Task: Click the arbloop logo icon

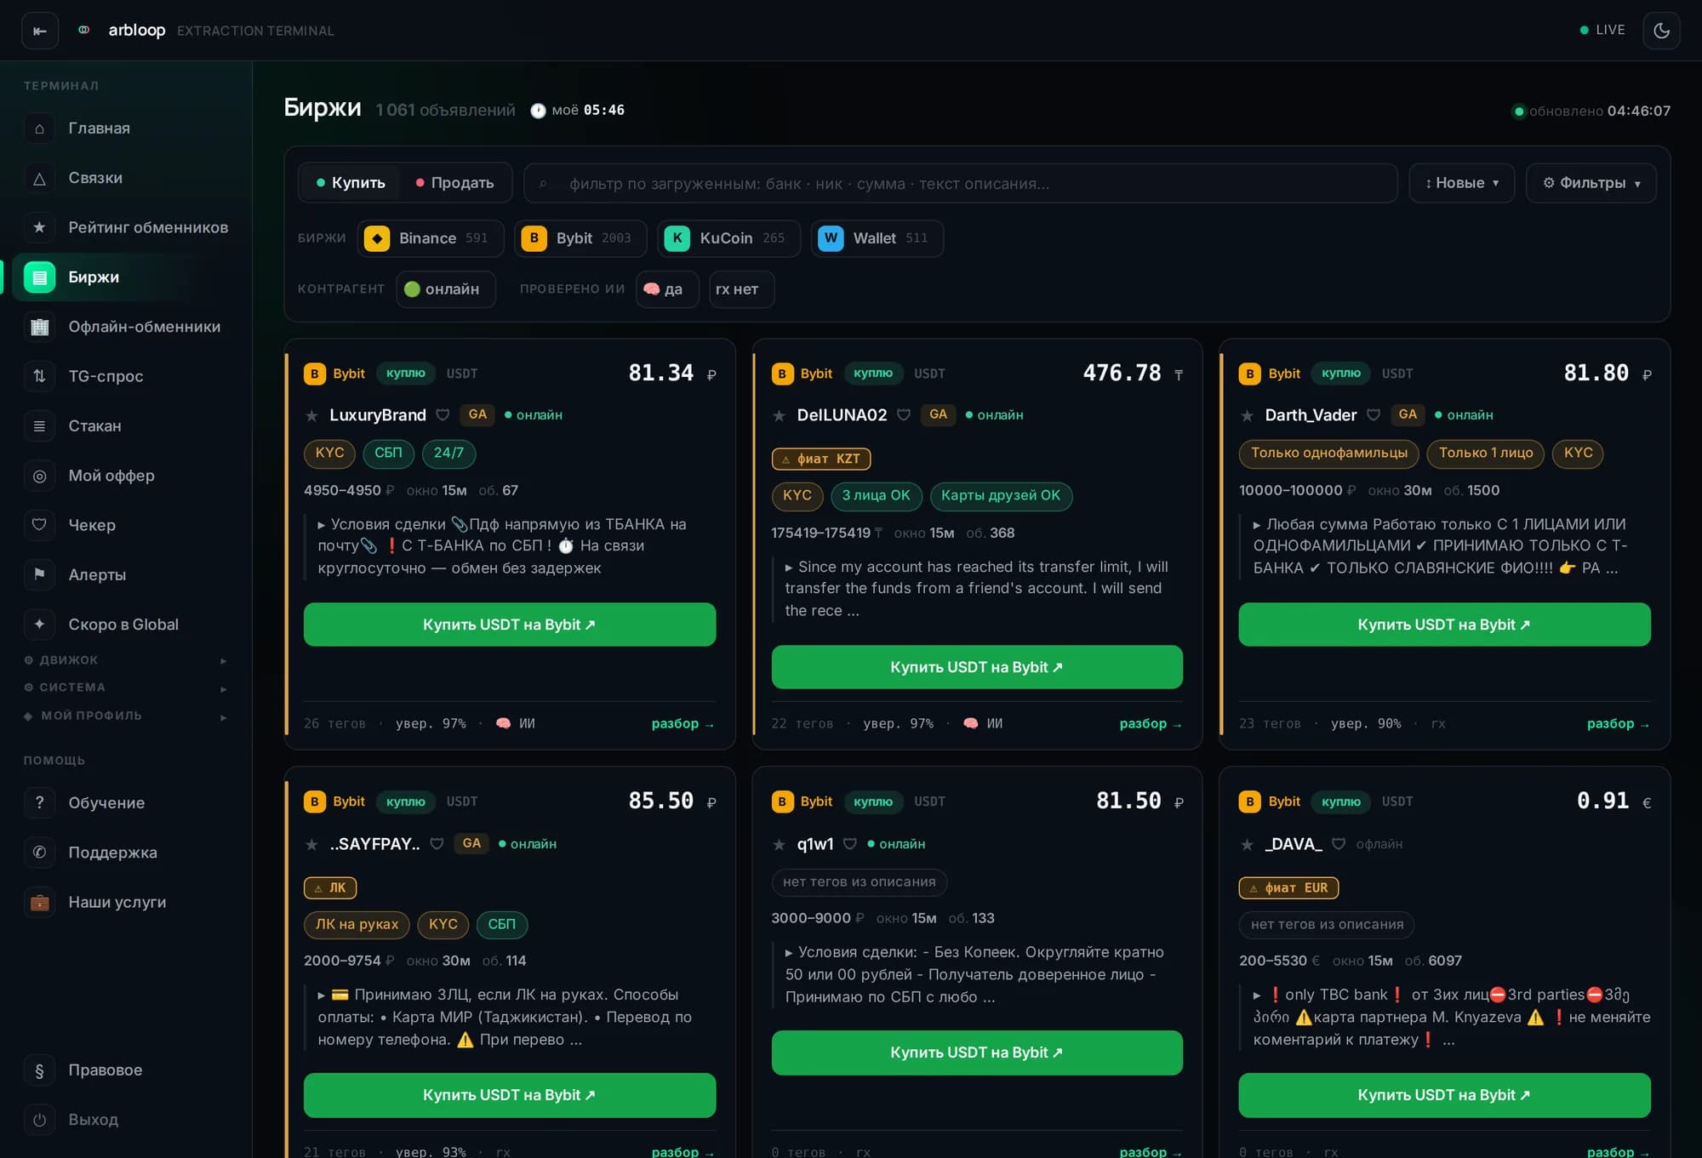Action: [x=84, y=30]
